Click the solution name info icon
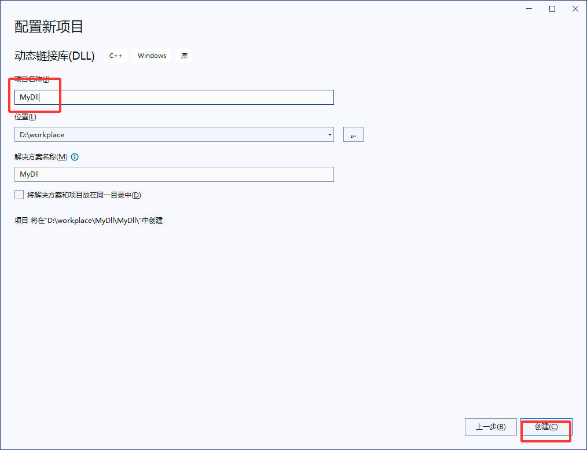Screen dimensions: 587x450 [x=75, y=157]
